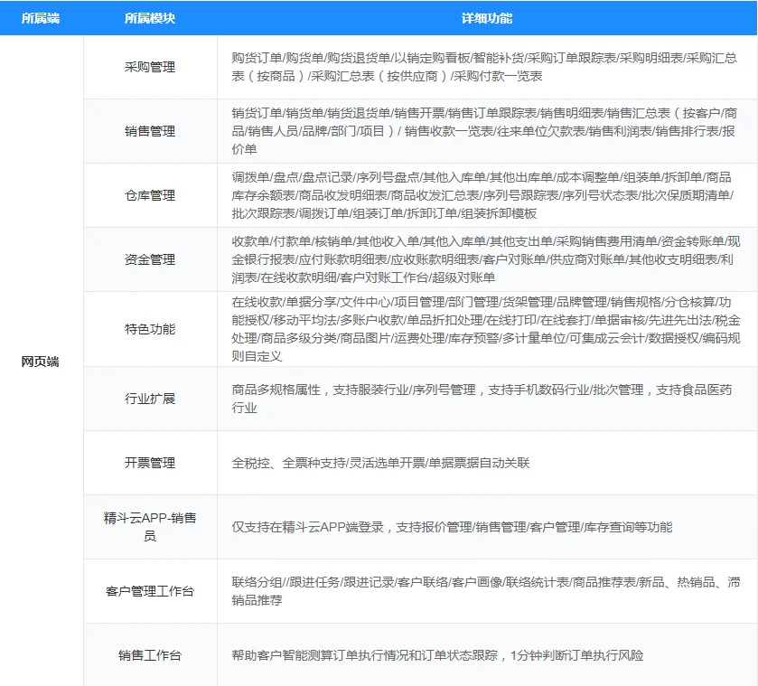The image size is (758, 686).
Task: Click the 特色功能 module cell
Action: coord(150,330)
